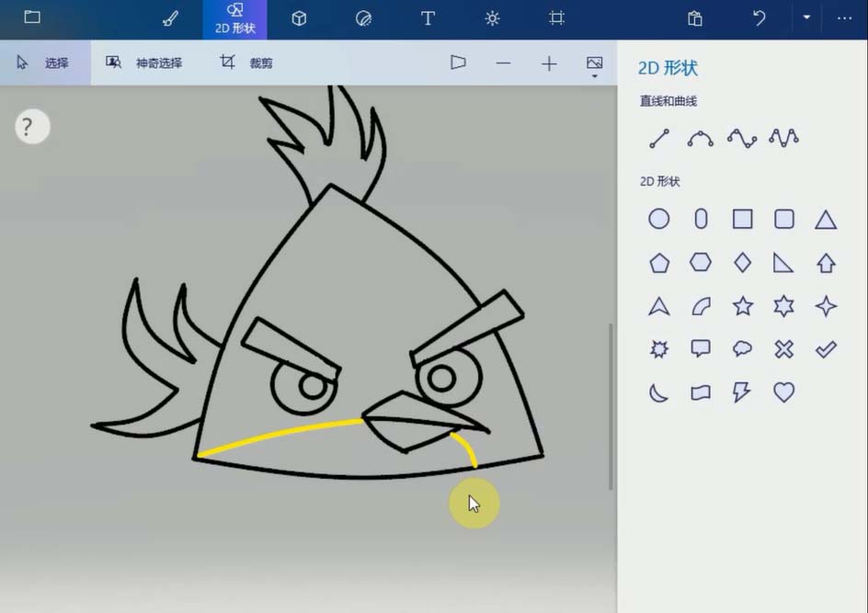
Task: Choose the circle shape
Action: (658, 219)
